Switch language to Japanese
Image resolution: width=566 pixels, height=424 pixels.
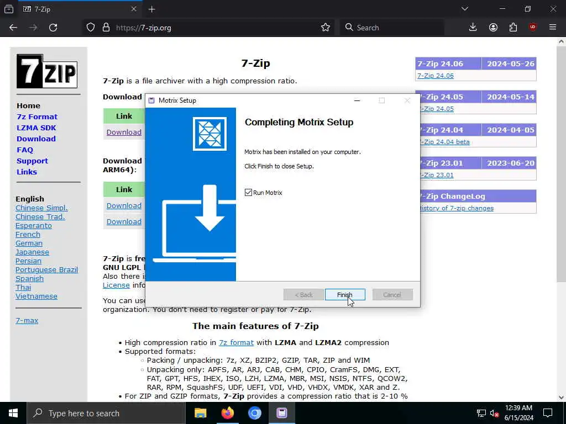pos(32,252)
